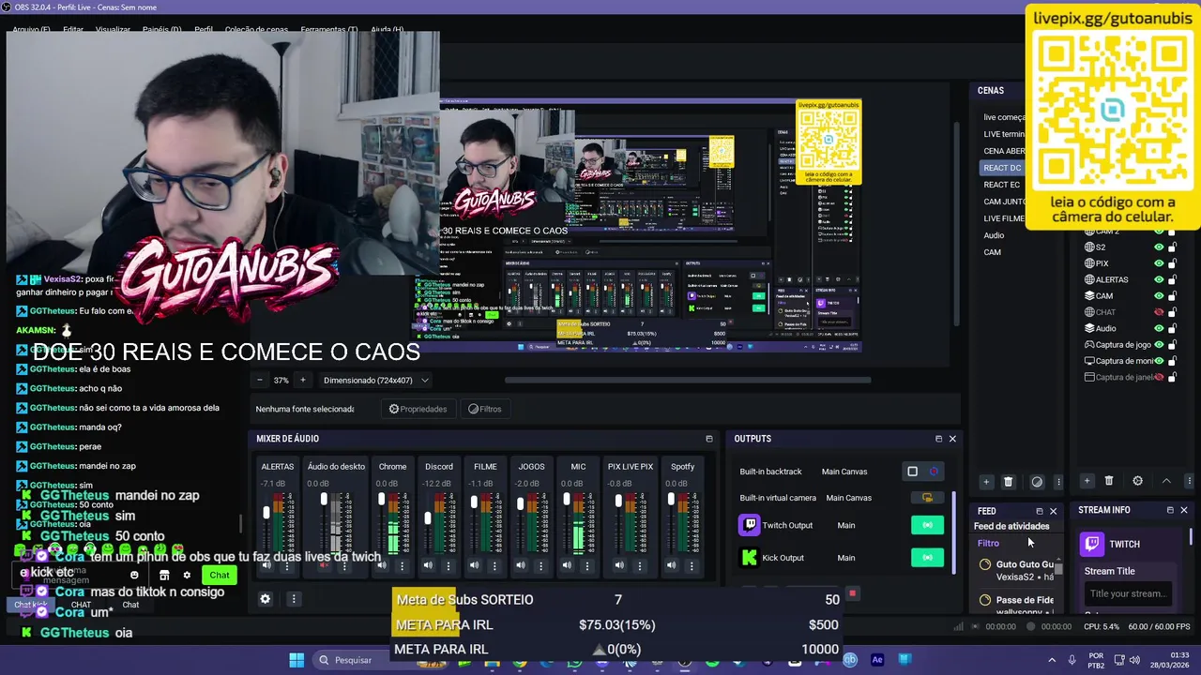Adjust the Discord volume fader
This screenshot has width=1201, height=675.
click(x=428, y=518)
